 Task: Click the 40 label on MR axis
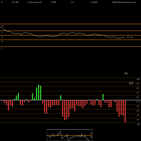138,93
